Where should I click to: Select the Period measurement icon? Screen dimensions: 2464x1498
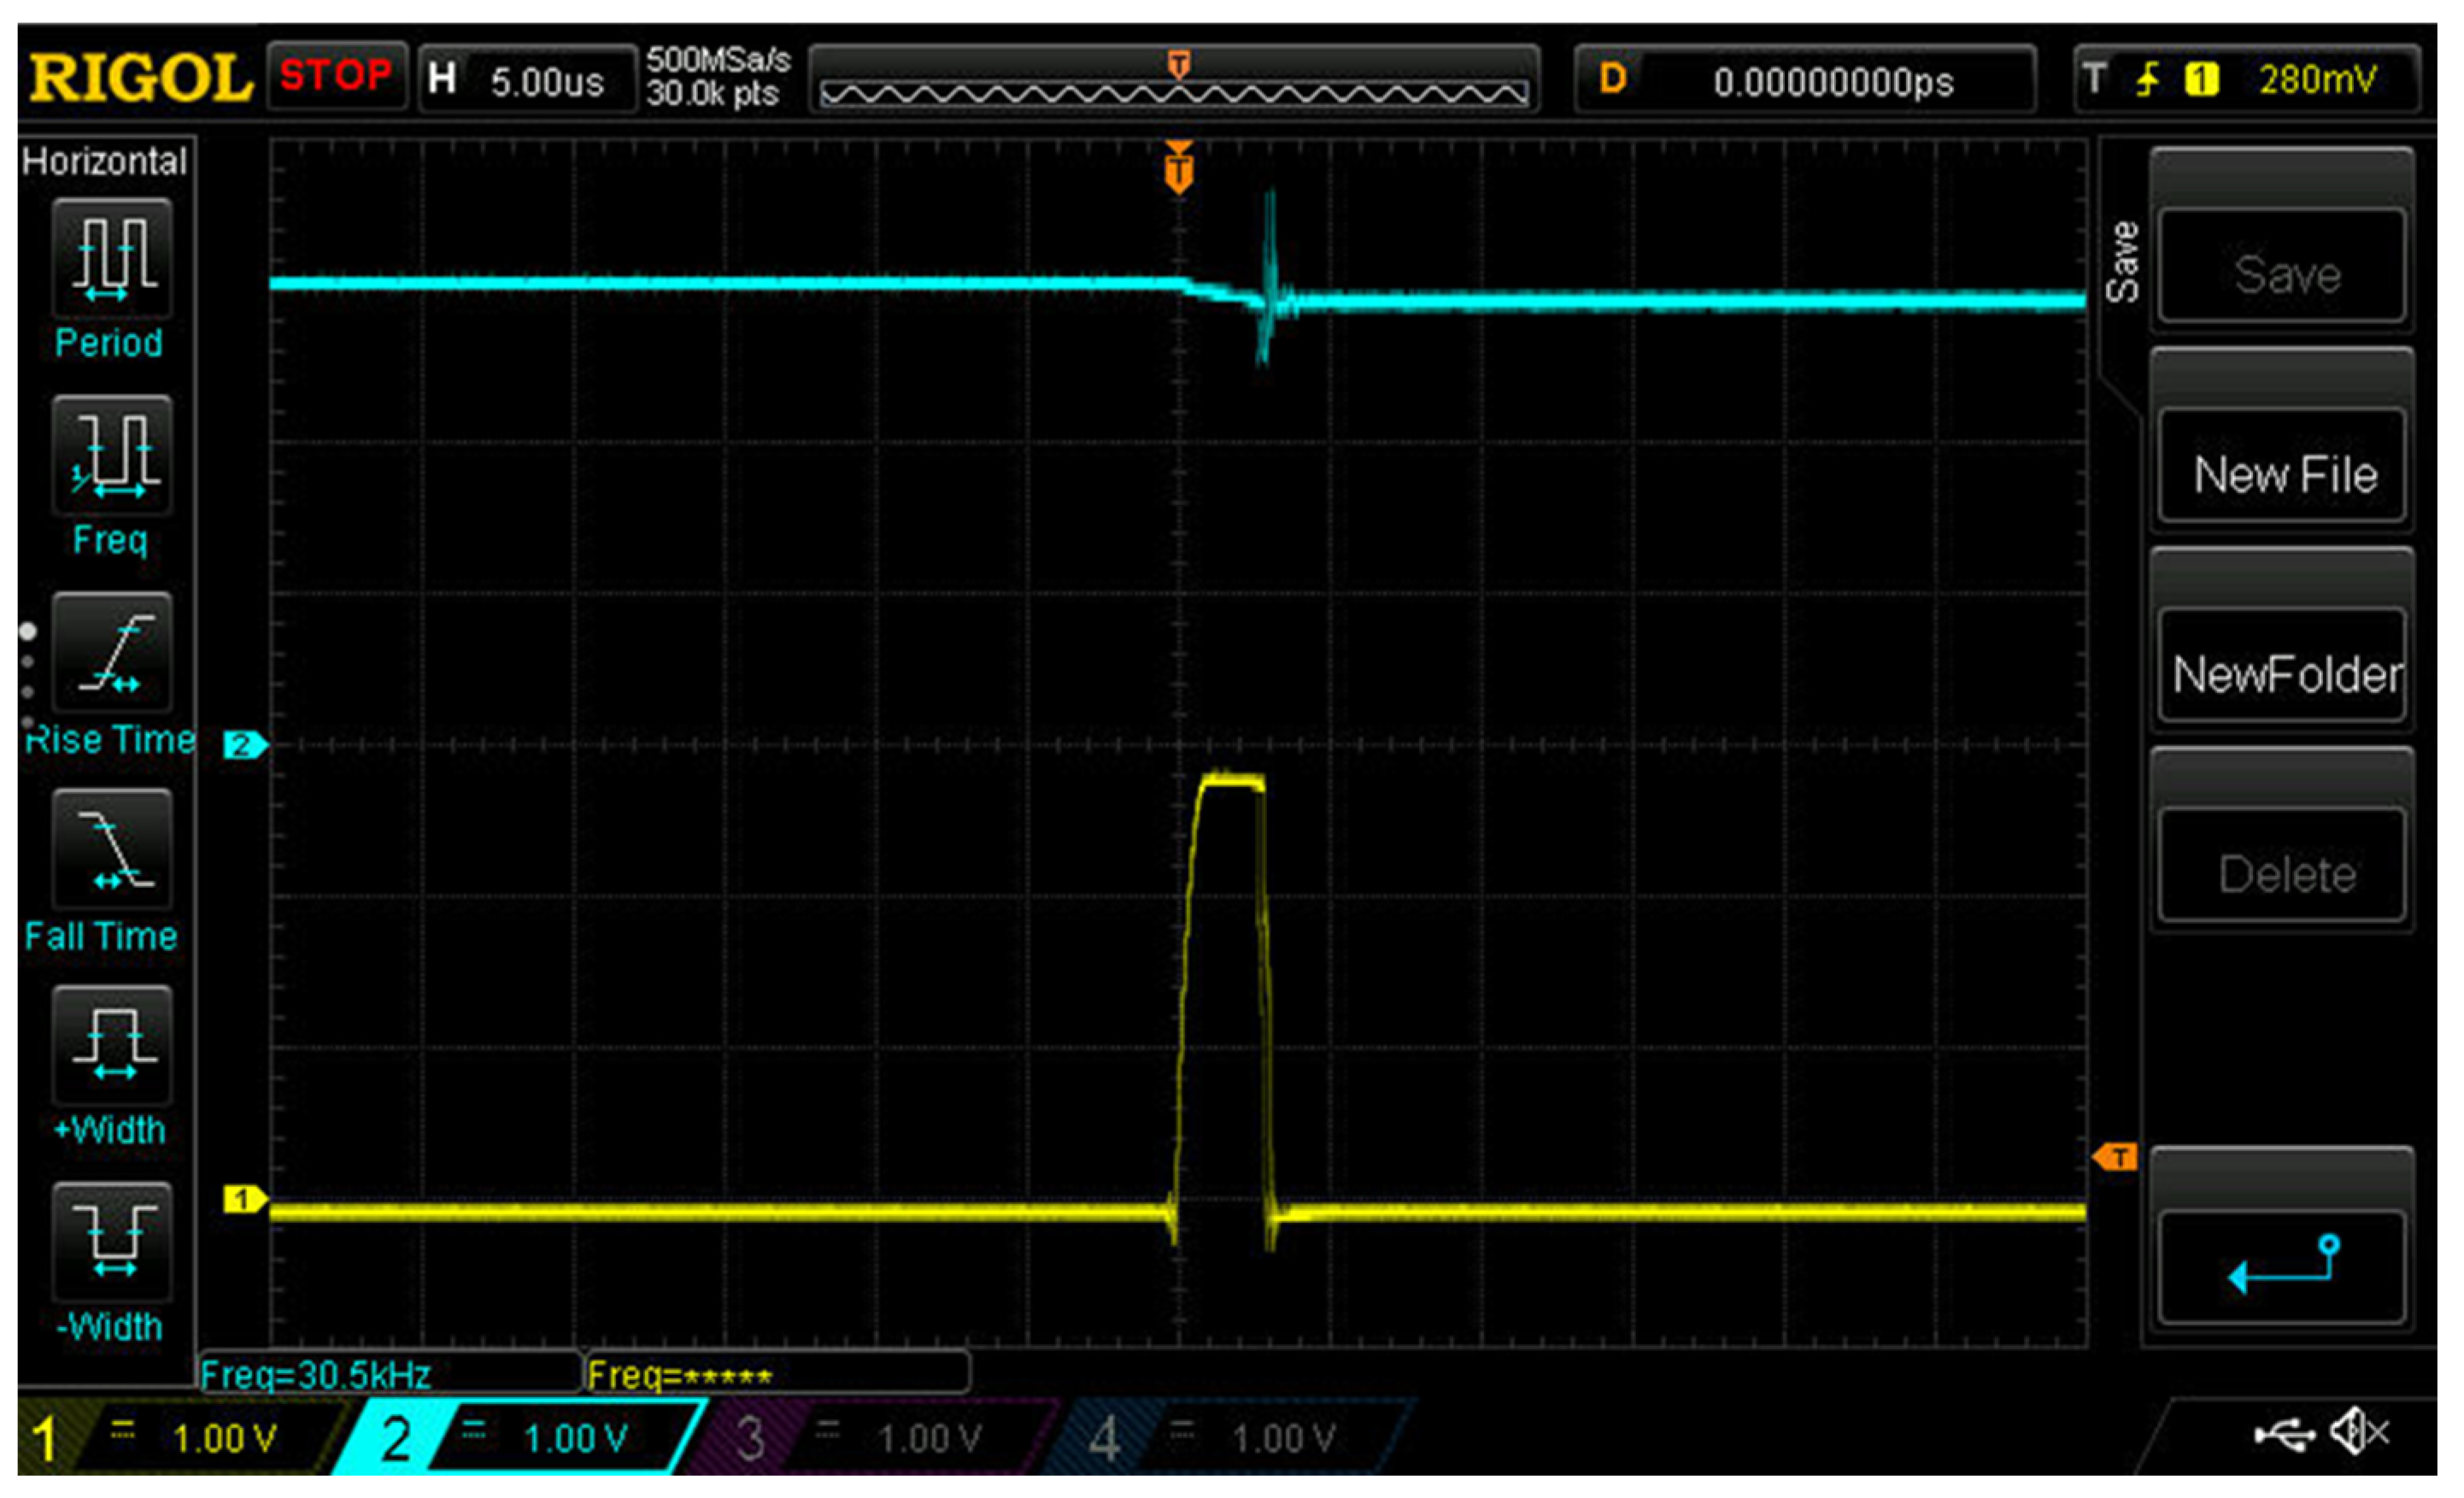coord(112,258)
